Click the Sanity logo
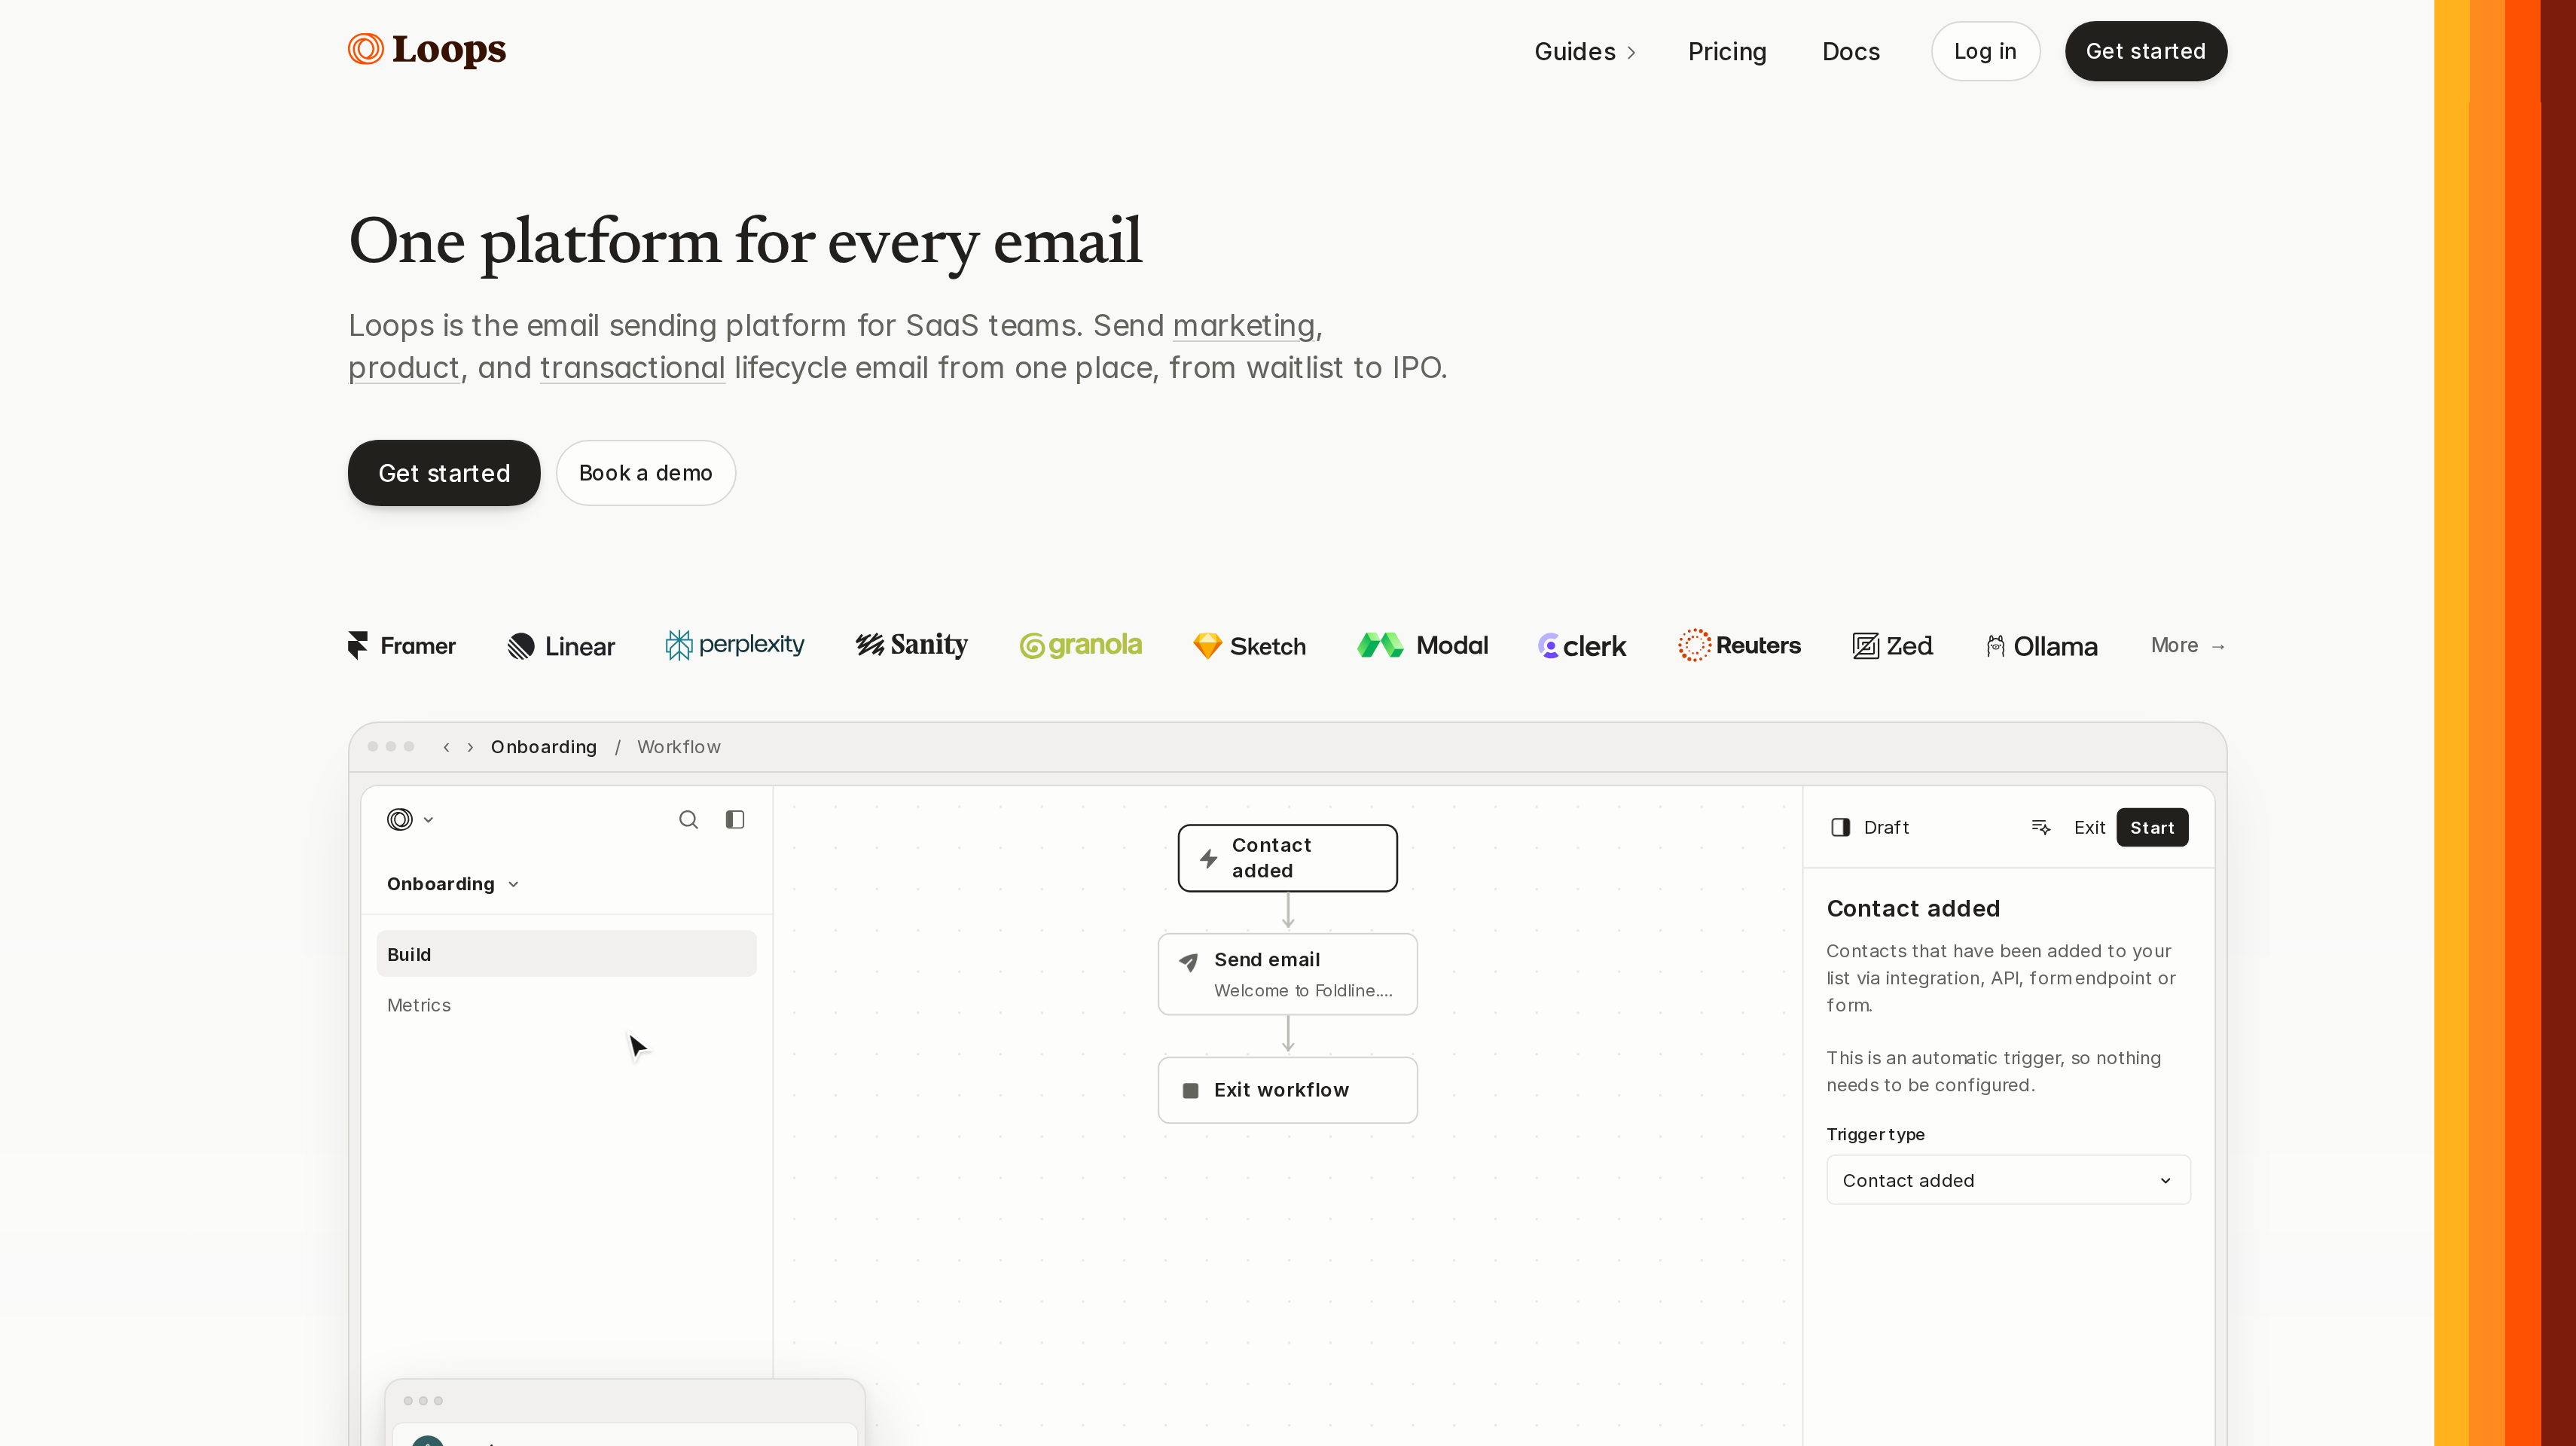The width and height of the screenshot is (2576, 1446). click(912, 645)
